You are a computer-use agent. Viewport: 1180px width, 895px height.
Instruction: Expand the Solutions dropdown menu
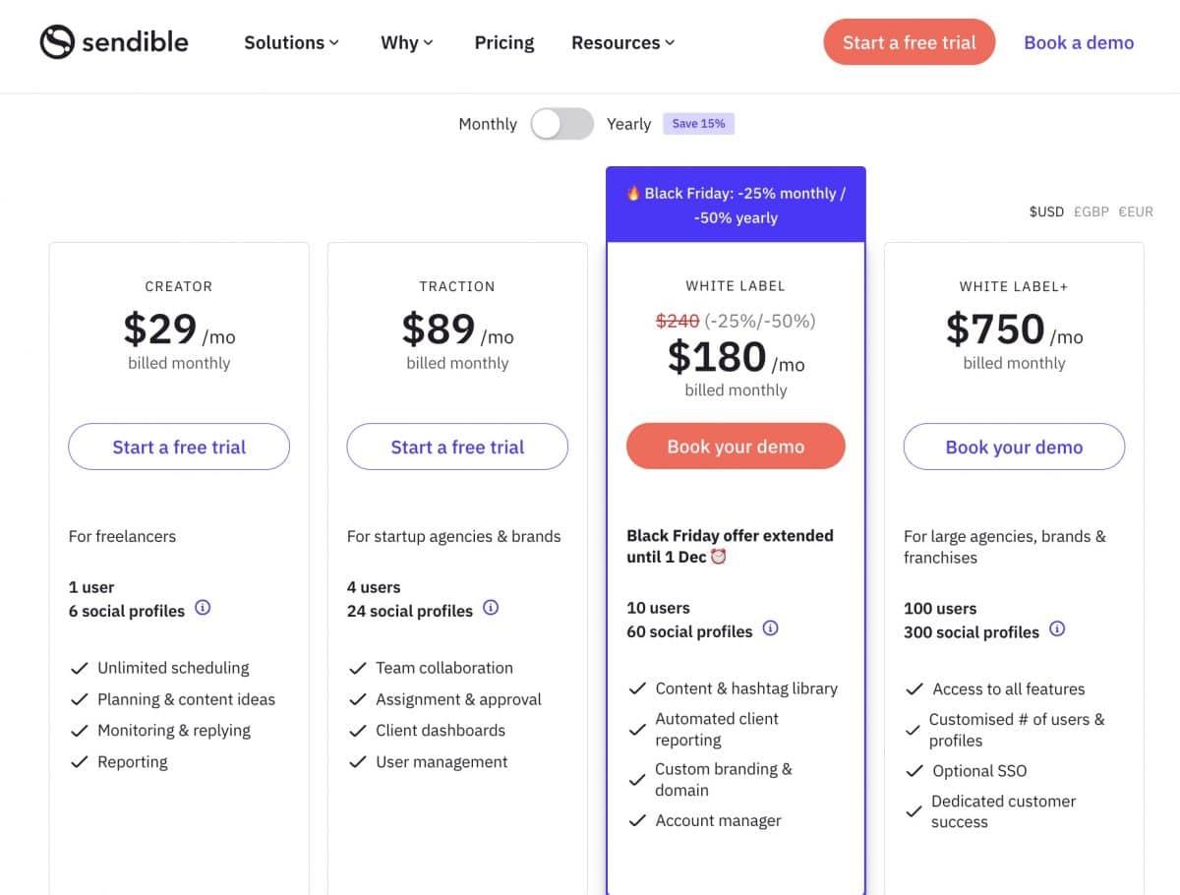291,42
